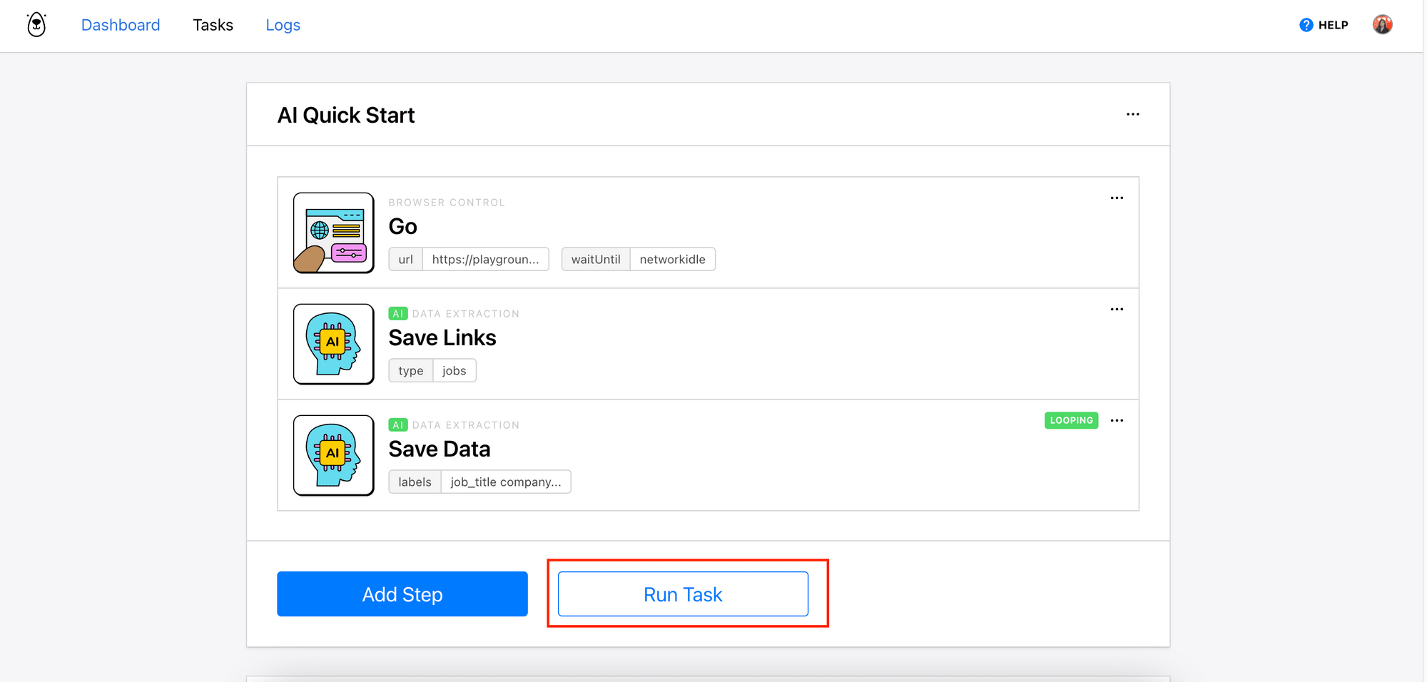This screenshot has width=1427, height=682.
Task: Open the Help question mark icon
Action: (x=1306, y=24)
